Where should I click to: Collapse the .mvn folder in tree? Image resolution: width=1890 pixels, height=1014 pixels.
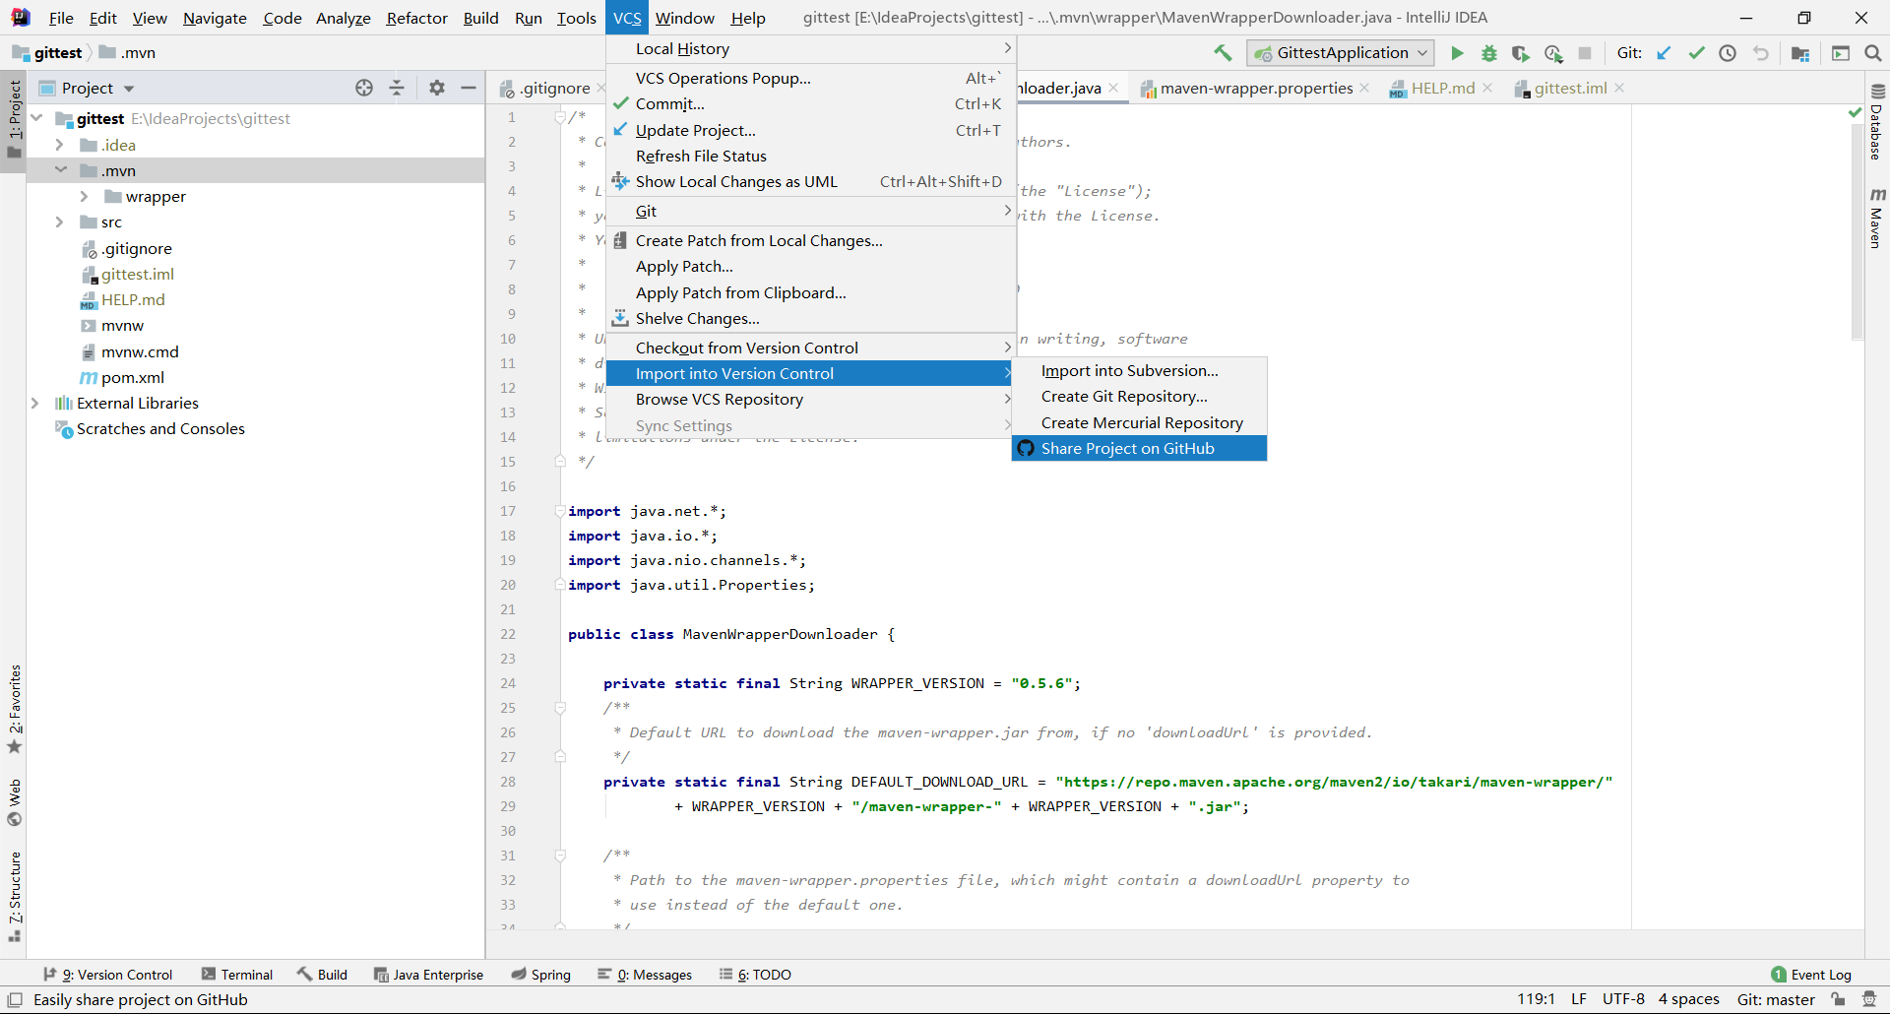pos(60,170)
